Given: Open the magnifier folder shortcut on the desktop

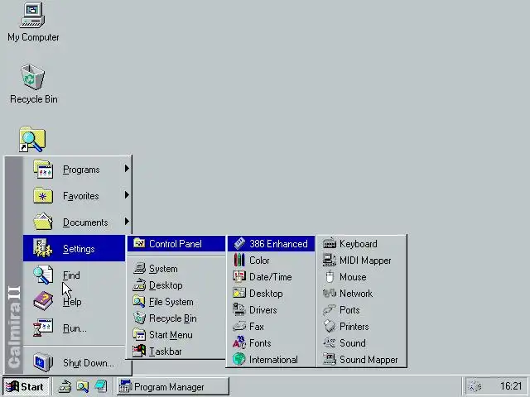Looking at the screenshot, I should pos(32,139).
